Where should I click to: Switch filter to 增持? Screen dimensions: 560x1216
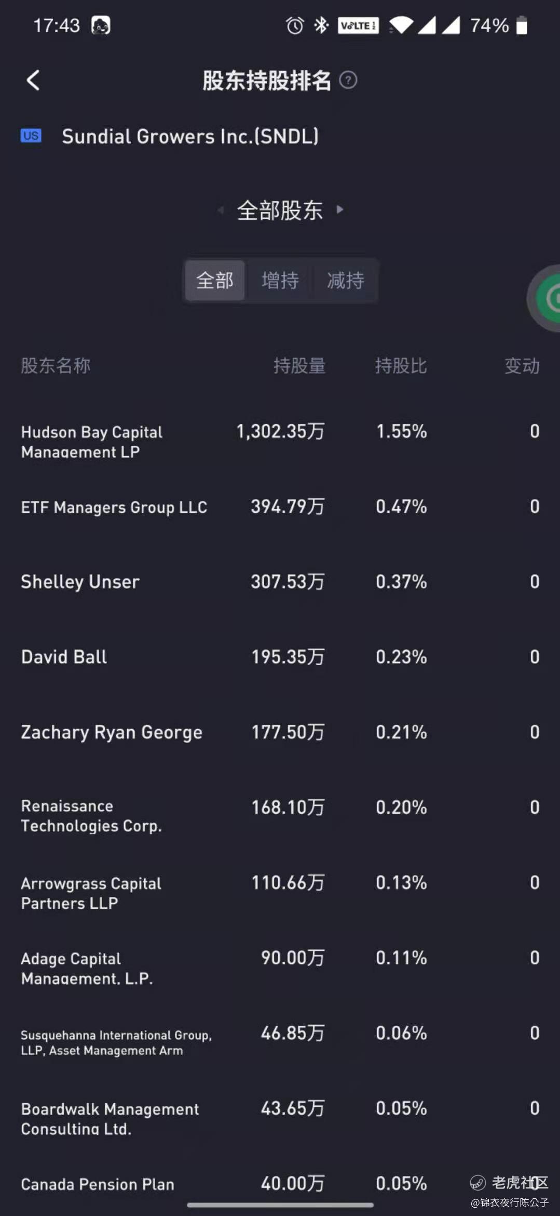point(280,281)
